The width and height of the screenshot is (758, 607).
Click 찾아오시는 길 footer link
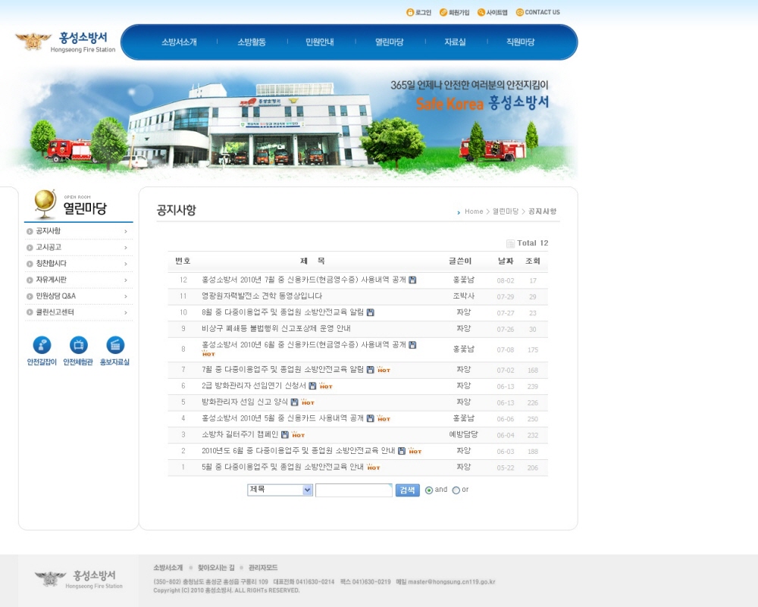click(x=216, y=568)
